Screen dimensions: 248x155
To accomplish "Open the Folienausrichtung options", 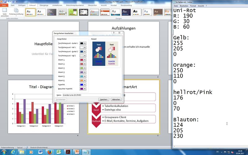I will (x=16, y=13).
